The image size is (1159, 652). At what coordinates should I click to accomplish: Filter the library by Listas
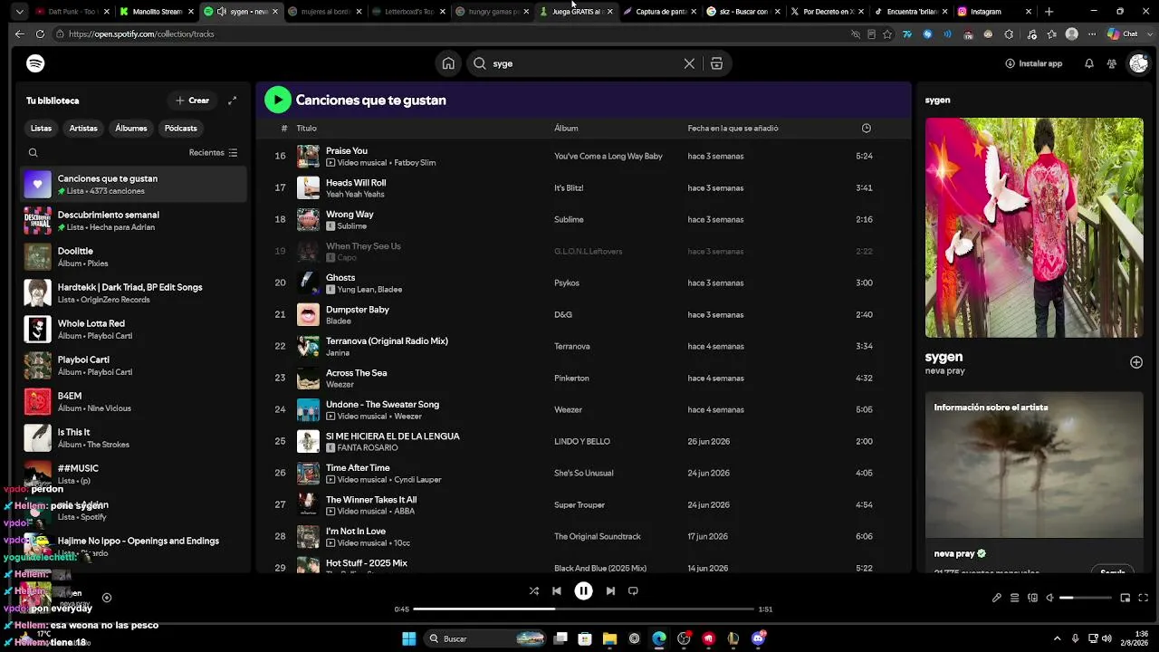click(42, 129)
